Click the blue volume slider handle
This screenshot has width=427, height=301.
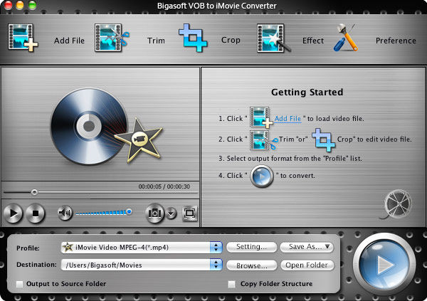(x=129, y=211)
